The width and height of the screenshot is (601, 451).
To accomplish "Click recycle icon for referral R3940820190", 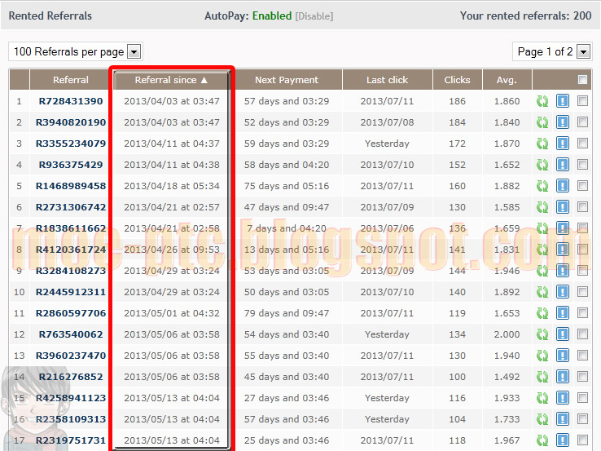I will tap(542, 122).
